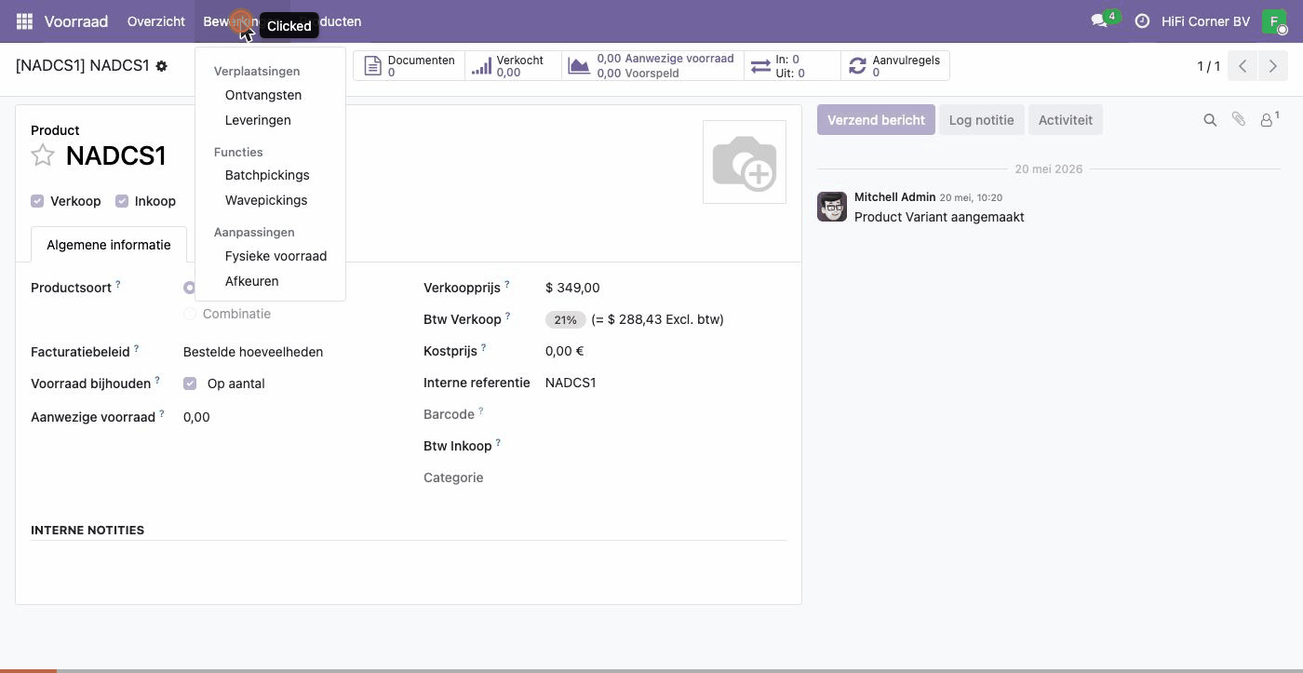Open the In/Uit transfers stat button

click(792, 66)
